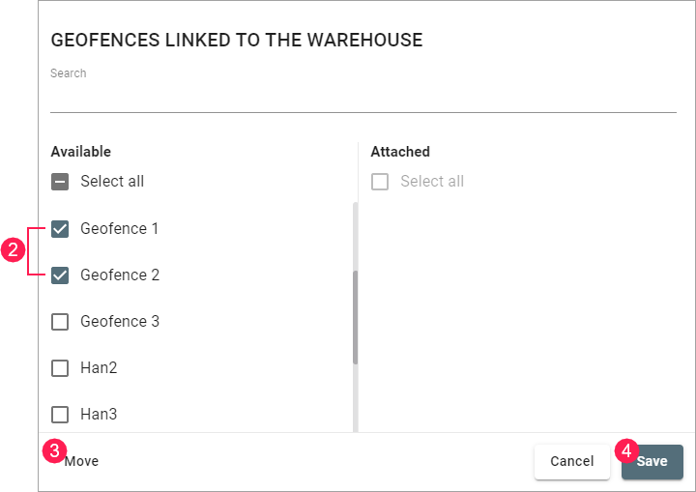Click the Available list scrollbar thumb
Viewport: 696px width, 492px height.
coord(355,317)
